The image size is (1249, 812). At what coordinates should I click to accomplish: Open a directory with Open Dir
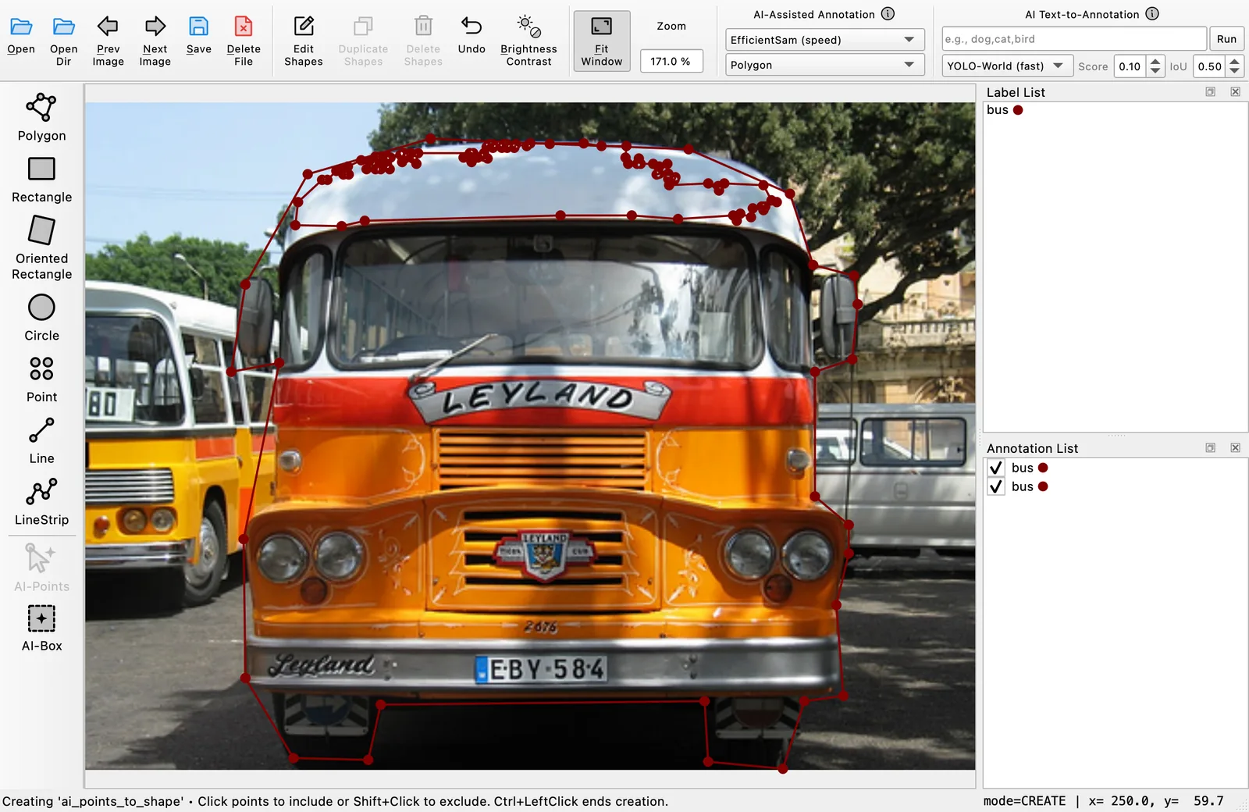pyautogui.click(x=64, y=41)
